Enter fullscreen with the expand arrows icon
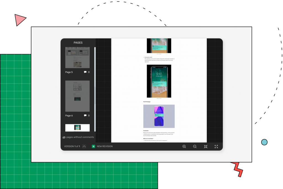Image resolution: width=283 pixels, height=189 pixels. point(216,146)
